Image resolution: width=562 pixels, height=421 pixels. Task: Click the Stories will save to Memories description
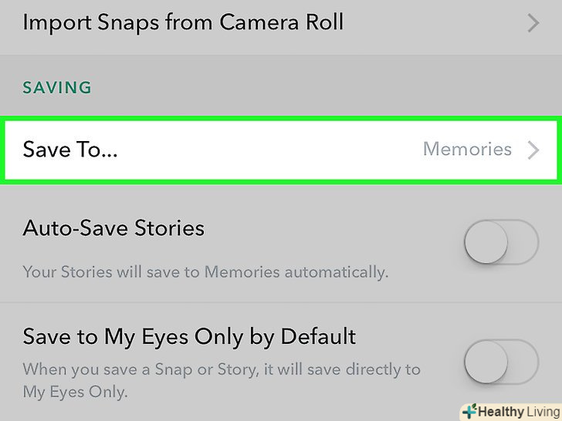coord(205,271)
